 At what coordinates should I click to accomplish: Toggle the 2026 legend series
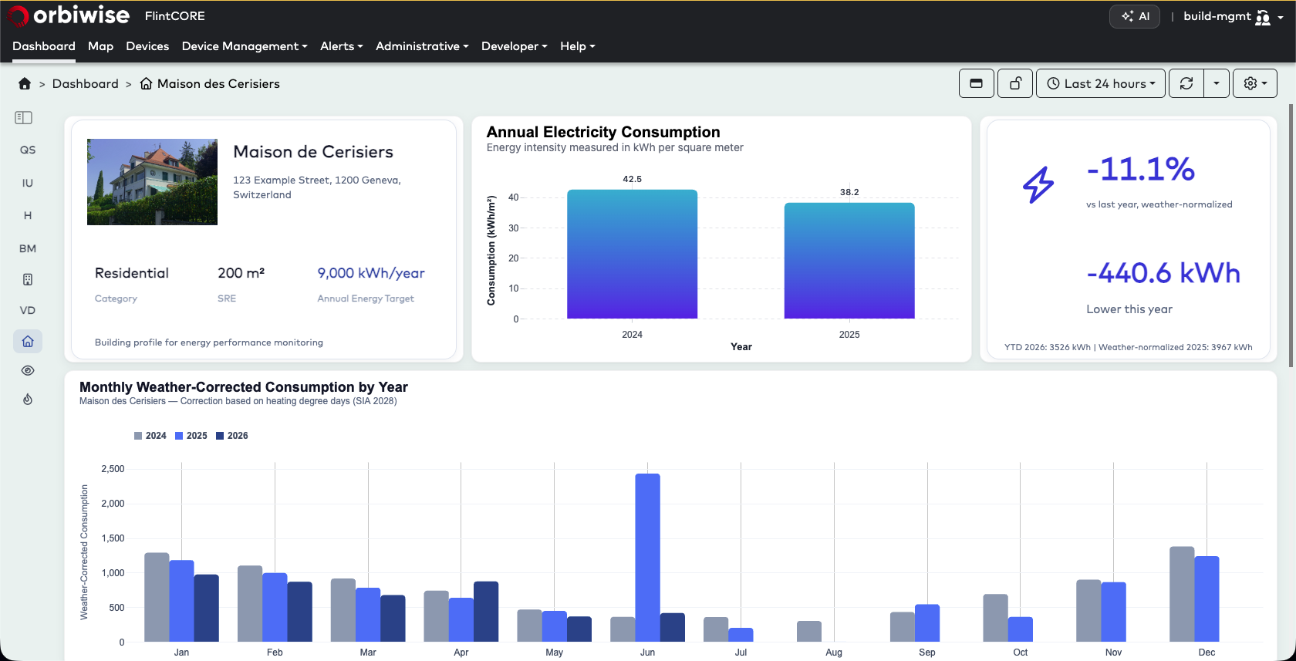pos(232,436)
